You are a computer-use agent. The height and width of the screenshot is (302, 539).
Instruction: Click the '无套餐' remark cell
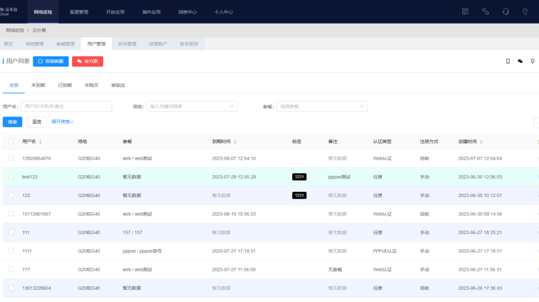pos(335,270)
